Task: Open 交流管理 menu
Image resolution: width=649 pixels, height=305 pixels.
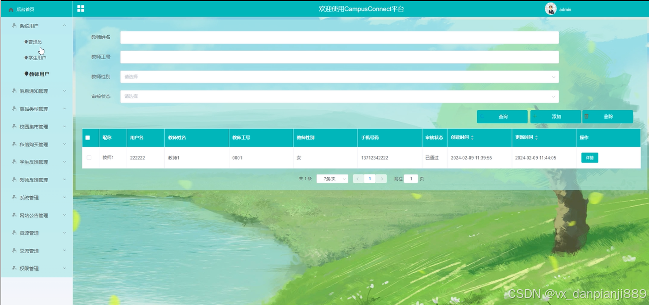Action: (x=37, y=251)
